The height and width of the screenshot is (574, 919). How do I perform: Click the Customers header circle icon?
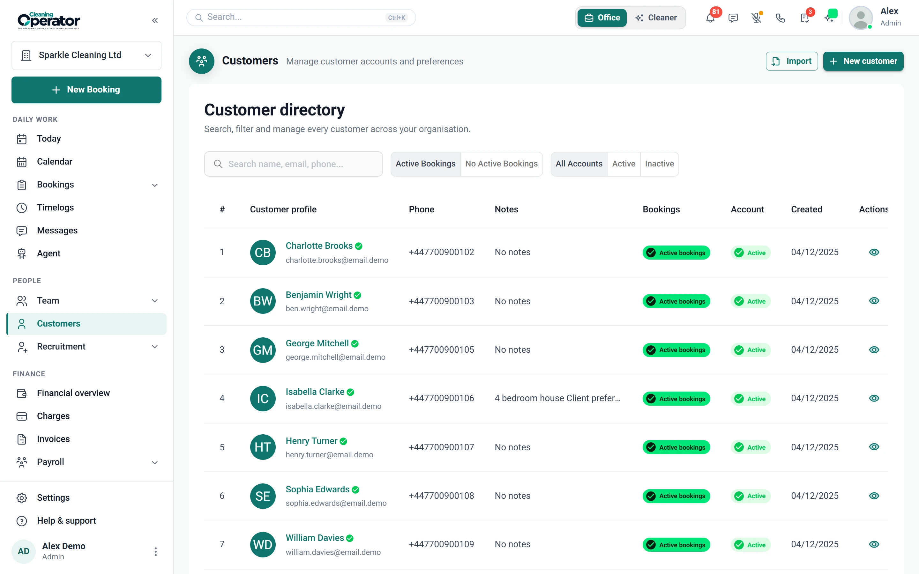202,61
